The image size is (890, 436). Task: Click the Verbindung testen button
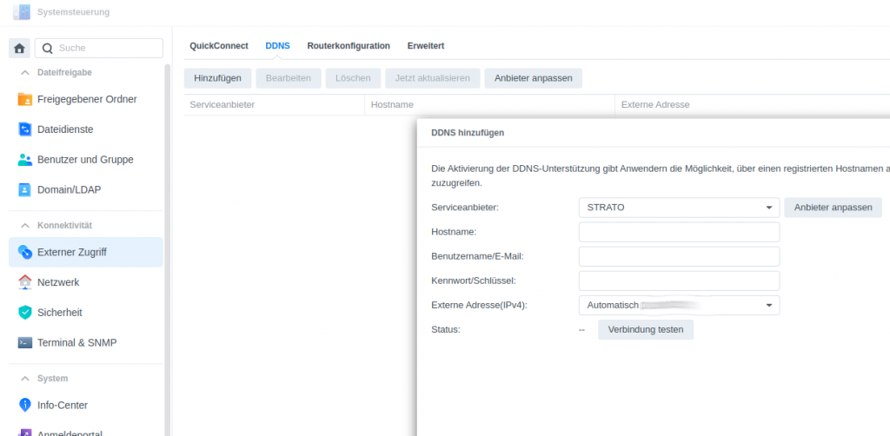(645, 330)
